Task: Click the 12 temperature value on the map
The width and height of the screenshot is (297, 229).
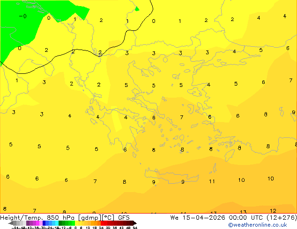Action: [x=273, y=211]
